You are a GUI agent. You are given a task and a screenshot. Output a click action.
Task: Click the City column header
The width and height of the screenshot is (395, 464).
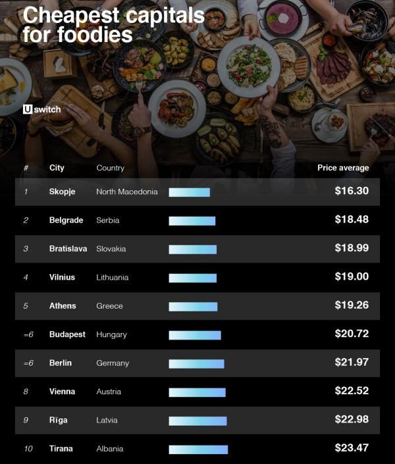[x=57, y=168]
